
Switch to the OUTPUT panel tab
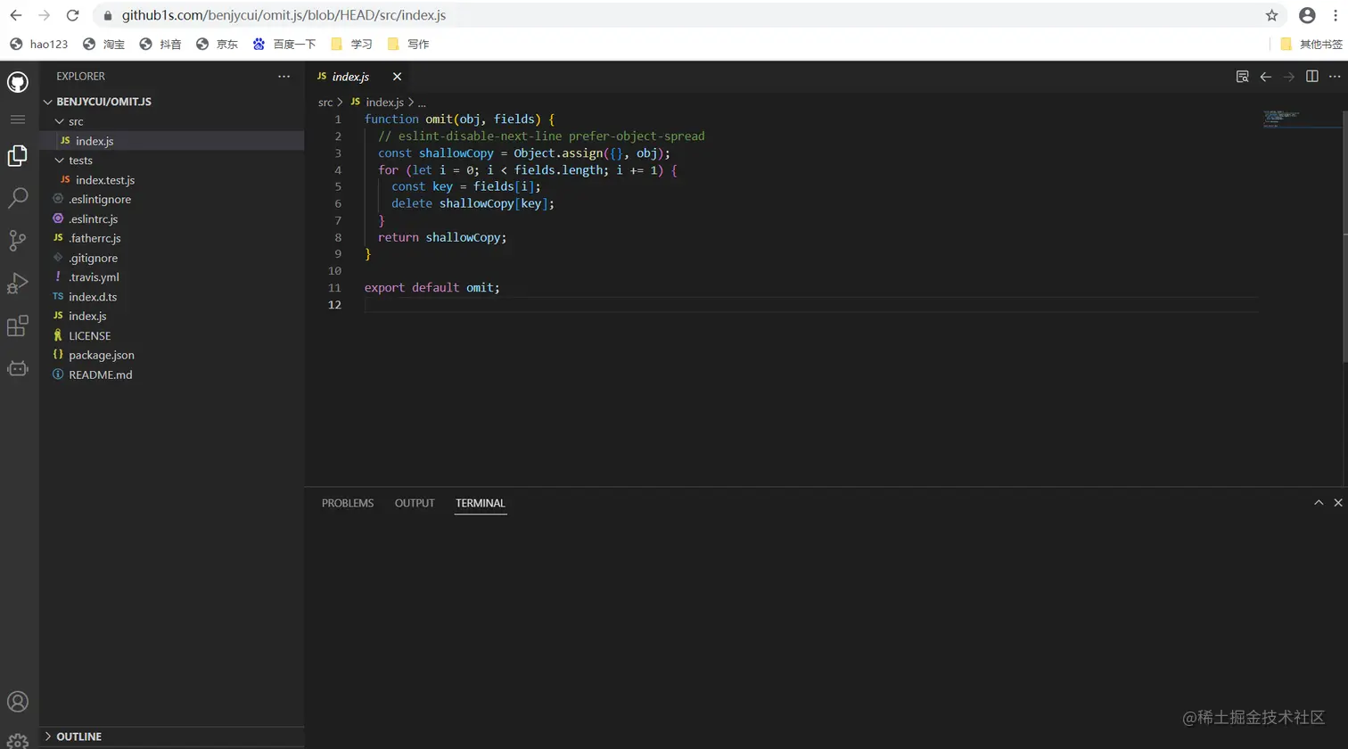point(415,503)
